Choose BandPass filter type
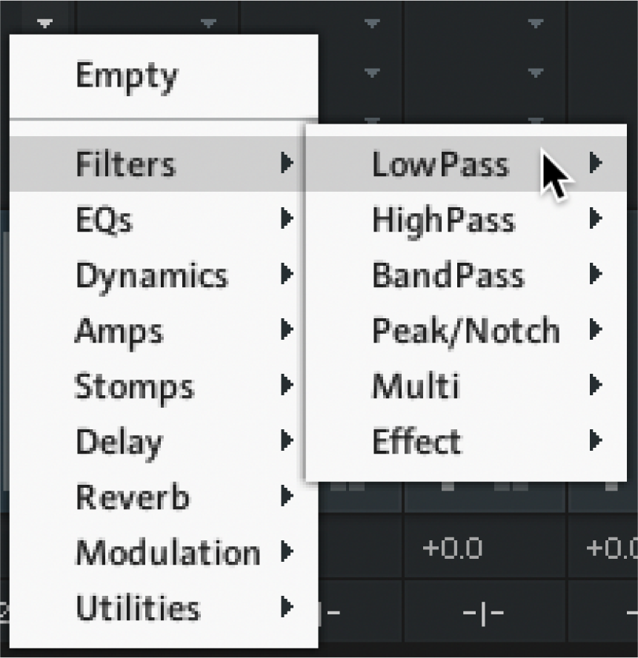The image size is (638, 658). [448, 275]
